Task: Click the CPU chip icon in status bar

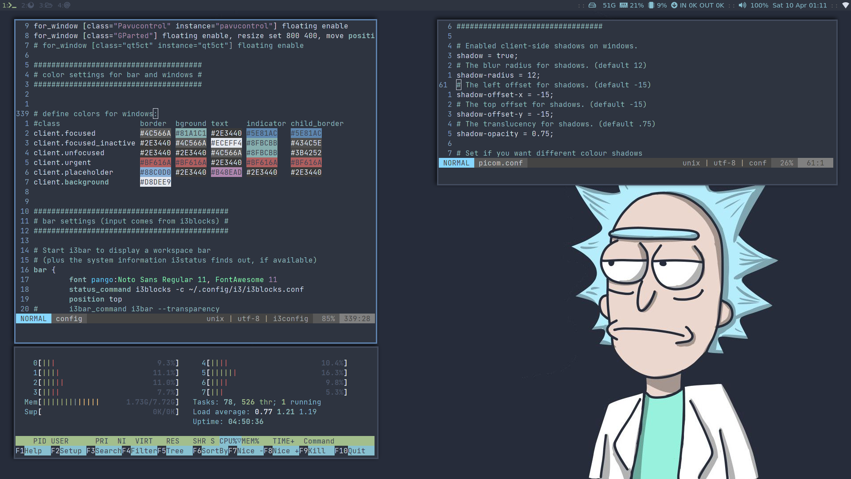Action: coord(651,5)
